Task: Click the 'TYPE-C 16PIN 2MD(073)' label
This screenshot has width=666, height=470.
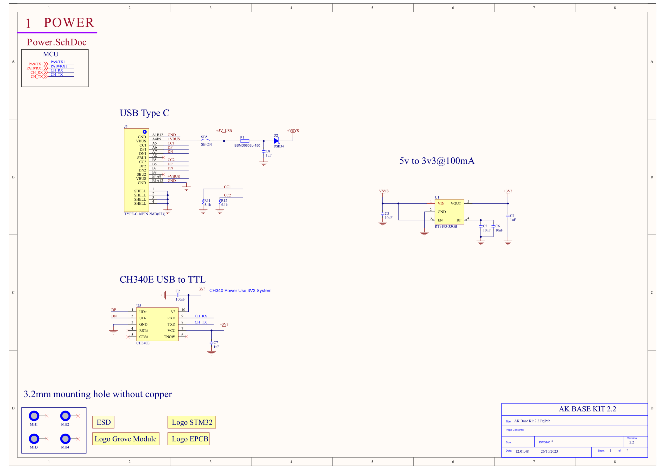Action: [x=145, y=214]
